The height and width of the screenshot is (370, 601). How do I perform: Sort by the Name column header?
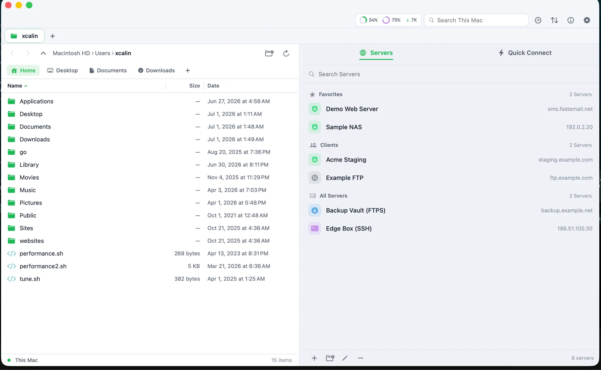[17, 86]
